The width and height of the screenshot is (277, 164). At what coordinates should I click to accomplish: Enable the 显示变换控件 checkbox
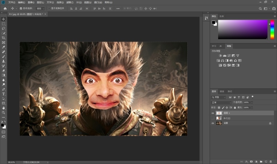tap(49, 8)
